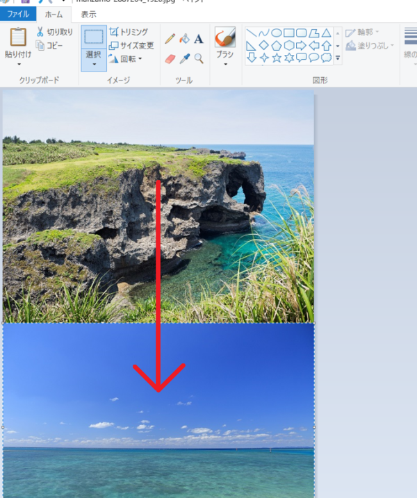This screenshot has width=417, height=498.
Task: Select the Fill bucket tool
Action: click(184, 39)
